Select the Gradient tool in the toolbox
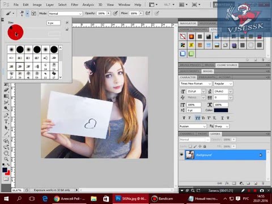Viewport: 272px width, 204px height. point(6,96)
